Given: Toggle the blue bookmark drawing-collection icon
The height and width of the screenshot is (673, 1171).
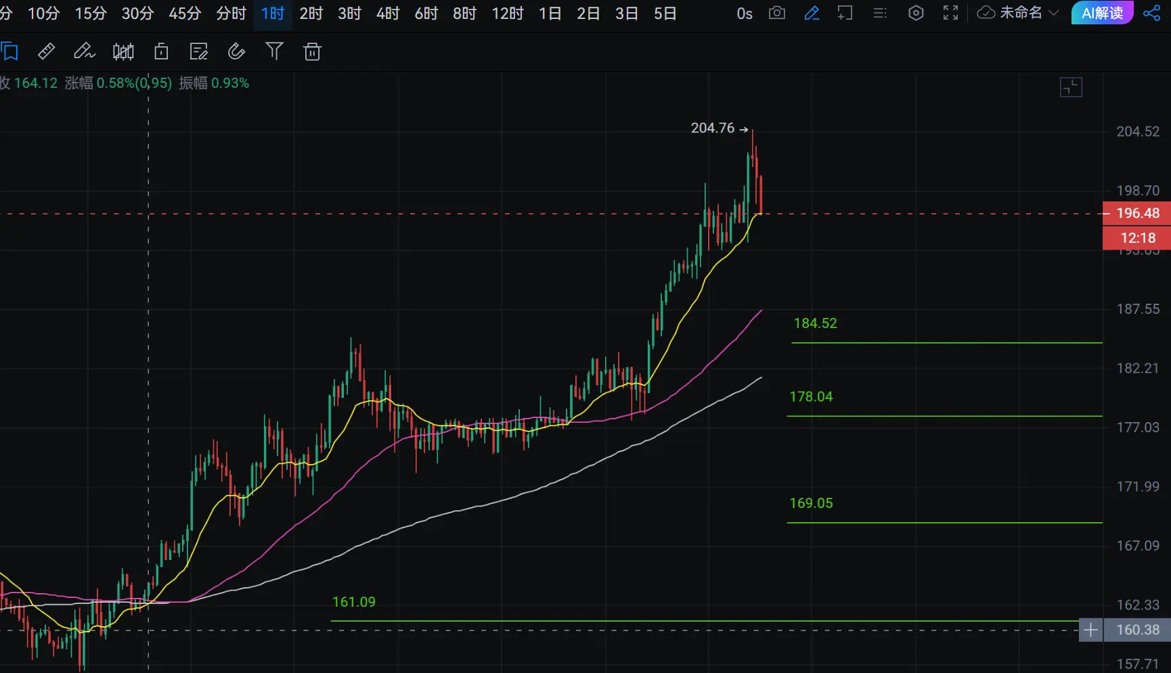Looking at the screenshot, I should [9, 51].
